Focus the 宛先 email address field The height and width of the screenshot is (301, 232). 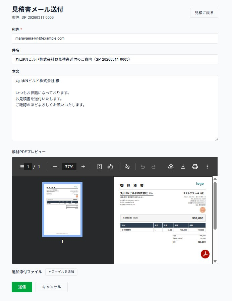115,39
